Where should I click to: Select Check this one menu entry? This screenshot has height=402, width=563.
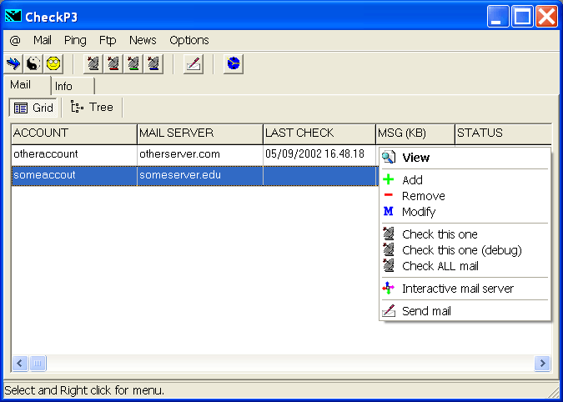click(x=465, y=234)
